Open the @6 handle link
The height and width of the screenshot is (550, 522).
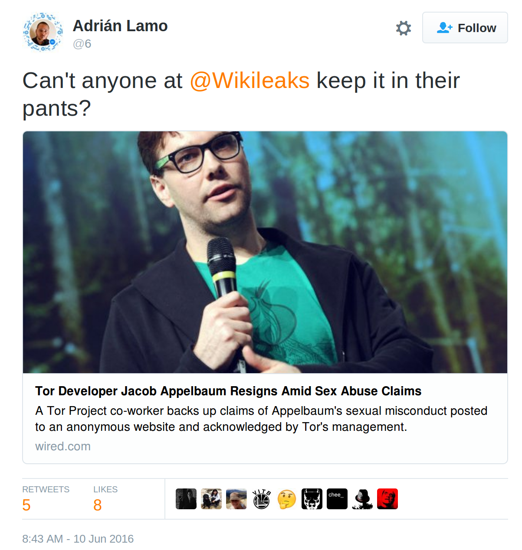click(x=82, y=44)
